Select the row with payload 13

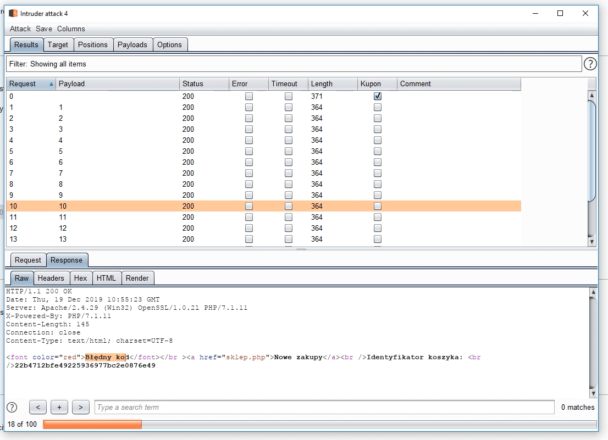point(264,239)
